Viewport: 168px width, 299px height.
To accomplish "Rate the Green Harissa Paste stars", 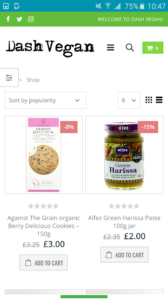I will pyautogui.click(x=124, y=206).
